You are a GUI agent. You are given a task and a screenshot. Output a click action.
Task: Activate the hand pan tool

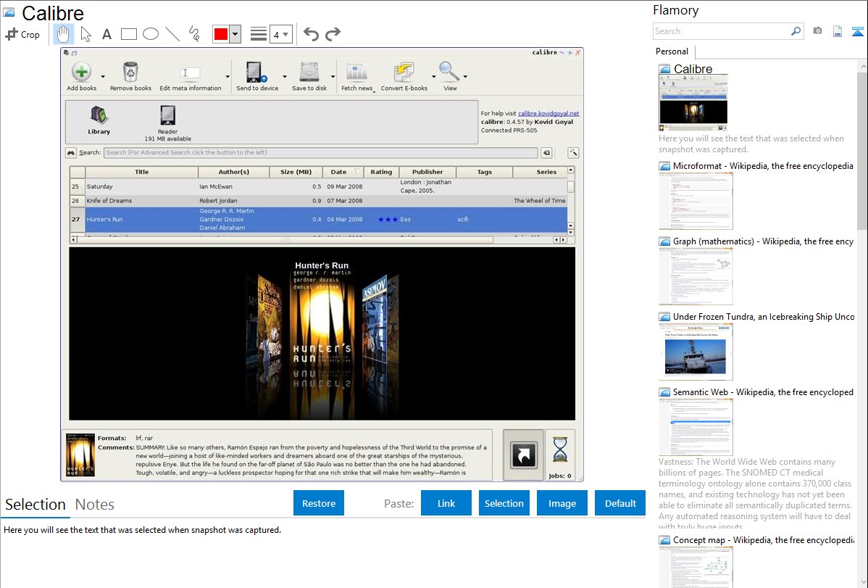tap(64, 34)
